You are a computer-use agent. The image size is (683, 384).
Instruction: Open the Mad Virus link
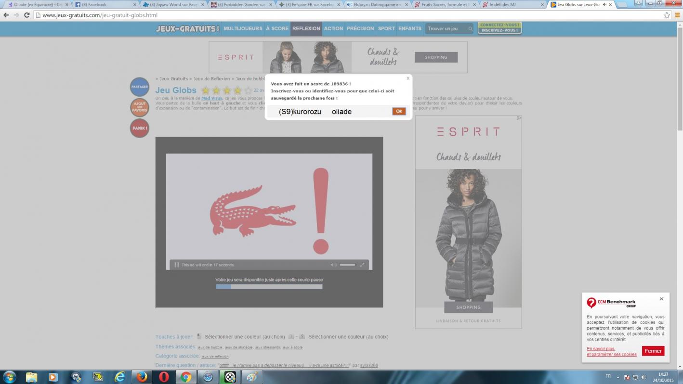click(x=211, y=98)
